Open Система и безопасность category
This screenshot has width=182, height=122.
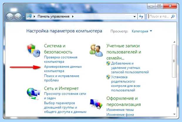[x=58, y=49]
